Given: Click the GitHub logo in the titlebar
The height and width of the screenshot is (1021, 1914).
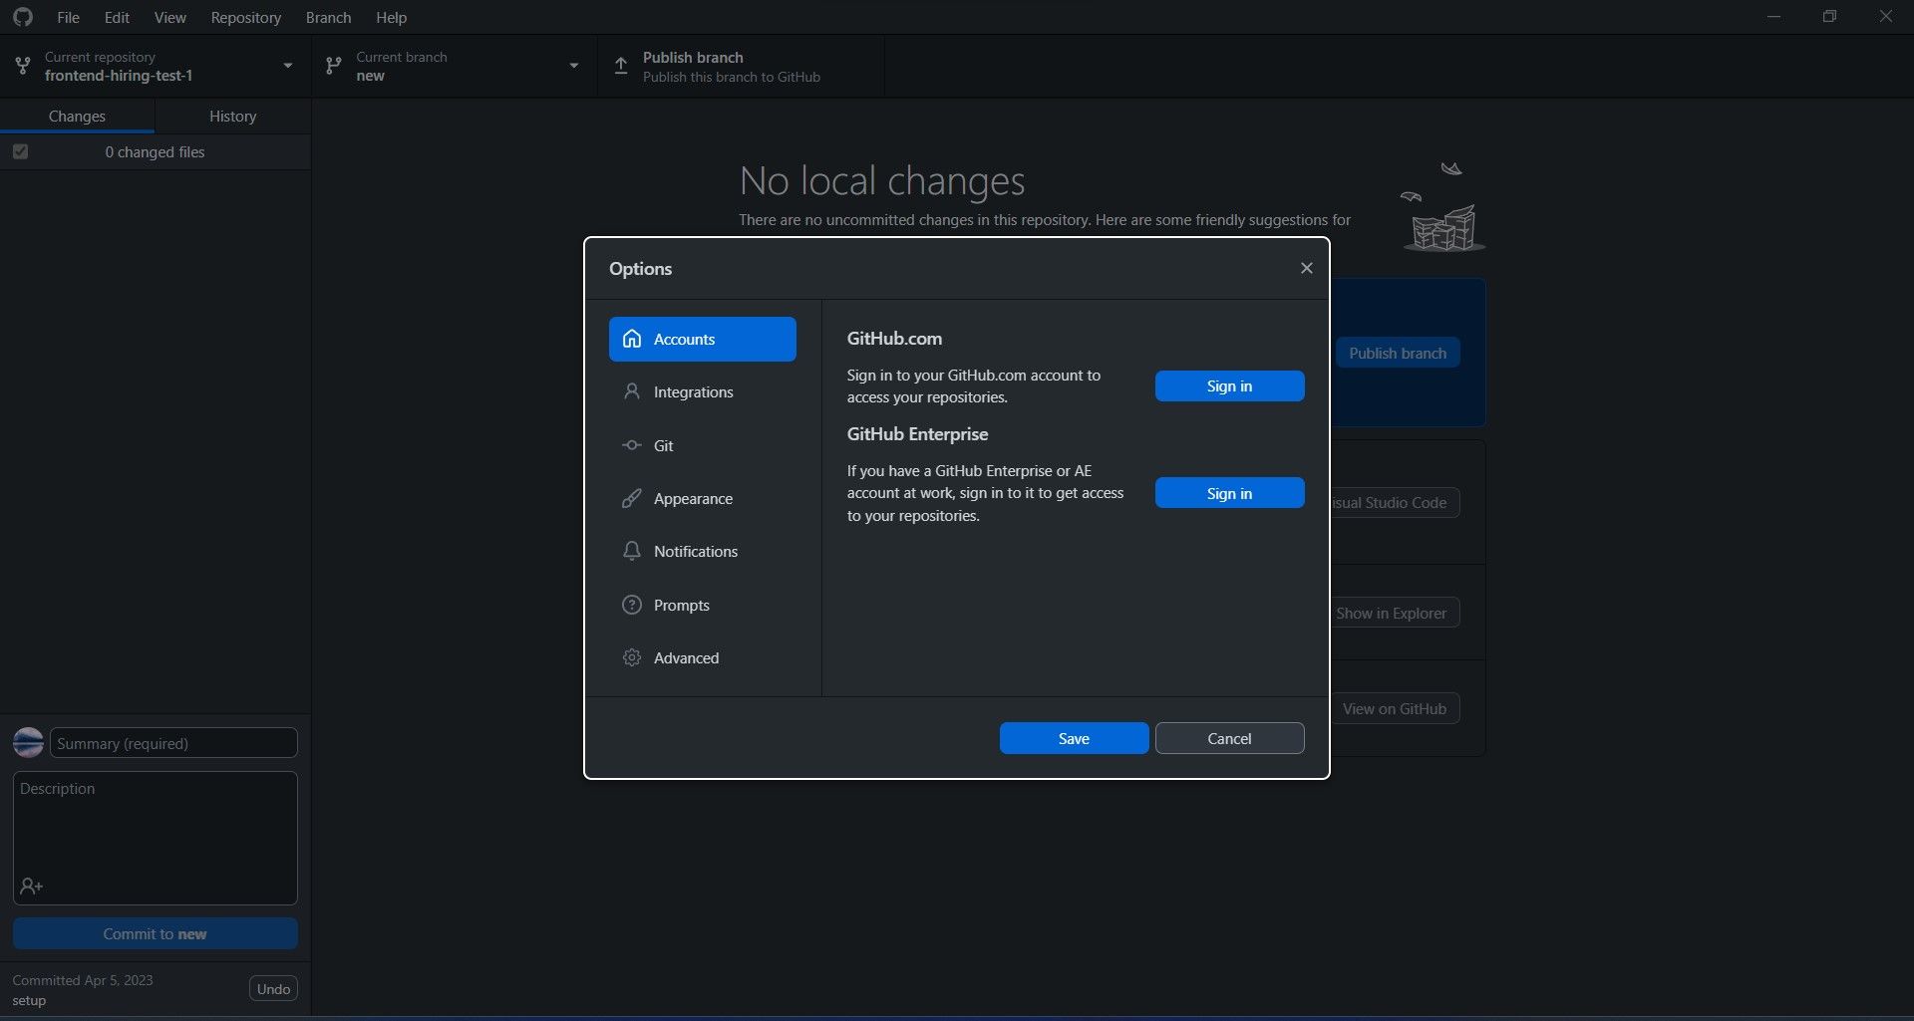Looking at the screenshot, I should point(23,17).
